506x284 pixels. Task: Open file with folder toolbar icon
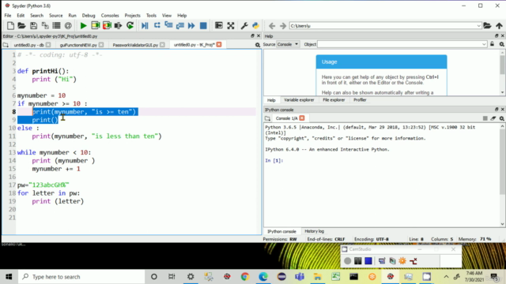coord(21,26)
